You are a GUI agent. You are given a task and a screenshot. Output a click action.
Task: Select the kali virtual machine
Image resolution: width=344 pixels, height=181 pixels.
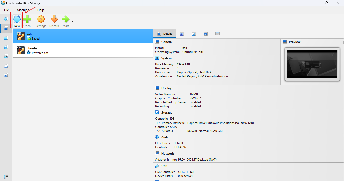pyautogui.click(x=83, y=36)
